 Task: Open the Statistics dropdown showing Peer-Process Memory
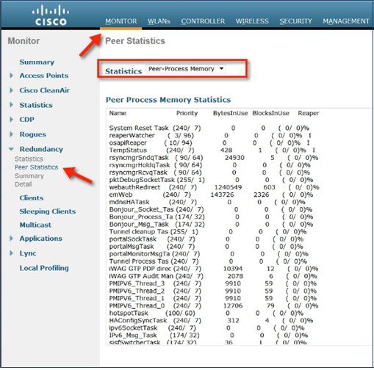pos(186,69)
